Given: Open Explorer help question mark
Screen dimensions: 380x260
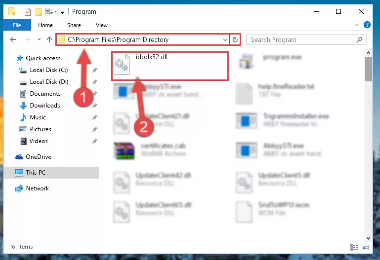Looking at the screenshot, I should tap(367, 25).
